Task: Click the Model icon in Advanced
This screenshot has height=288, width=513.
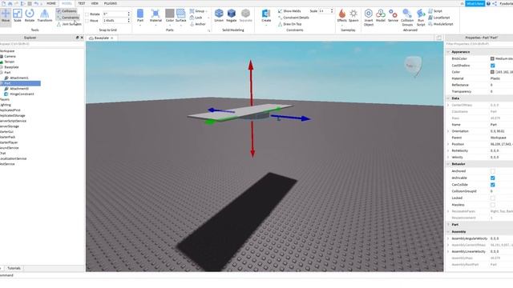Action: 381,15
